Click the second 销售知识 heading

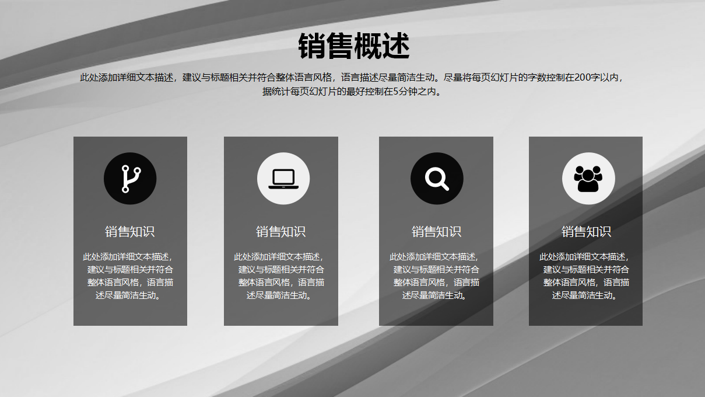tap(283, 230)
